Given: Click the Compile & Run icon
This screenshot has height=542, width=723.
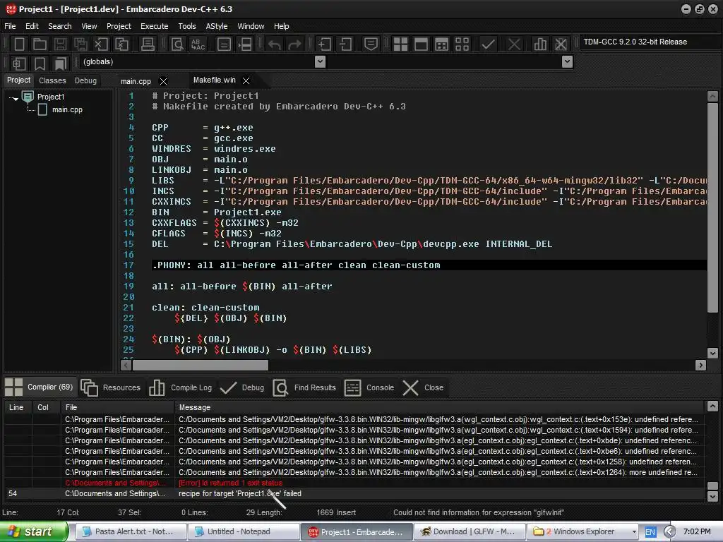Looking at the screenshot, I should click(x=441, y=44).
